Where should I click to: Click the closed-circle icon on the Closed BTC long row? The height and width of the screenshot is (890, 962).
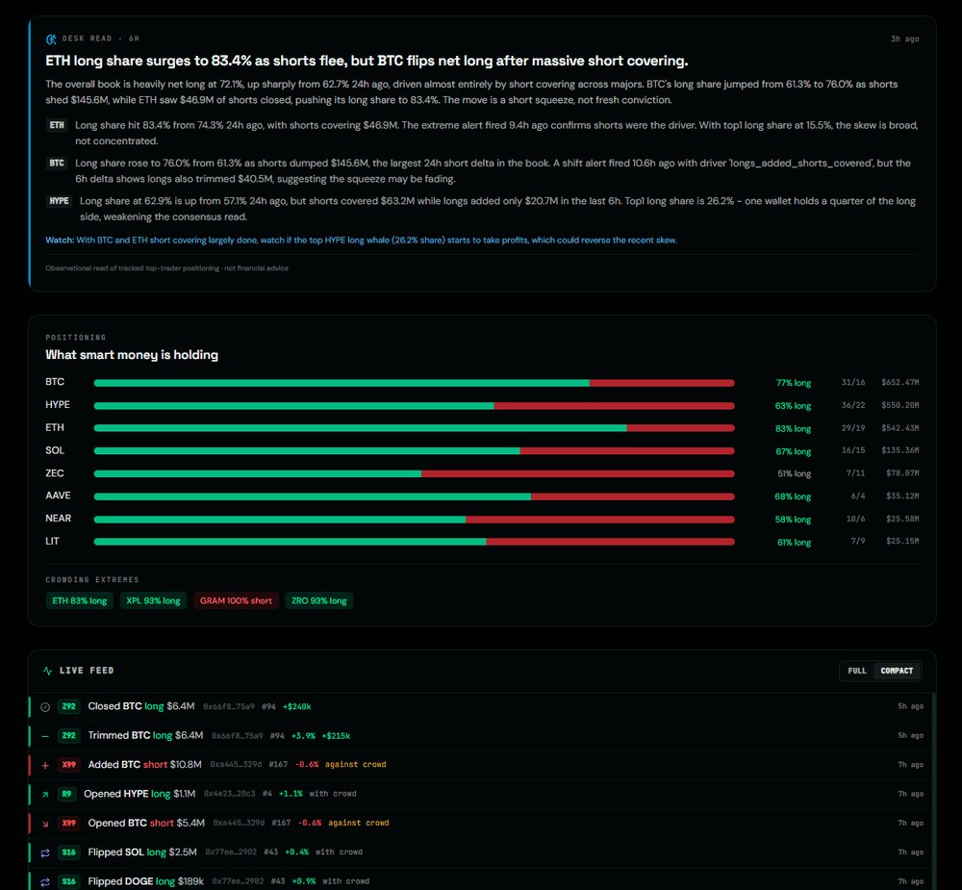click(45, 707)
